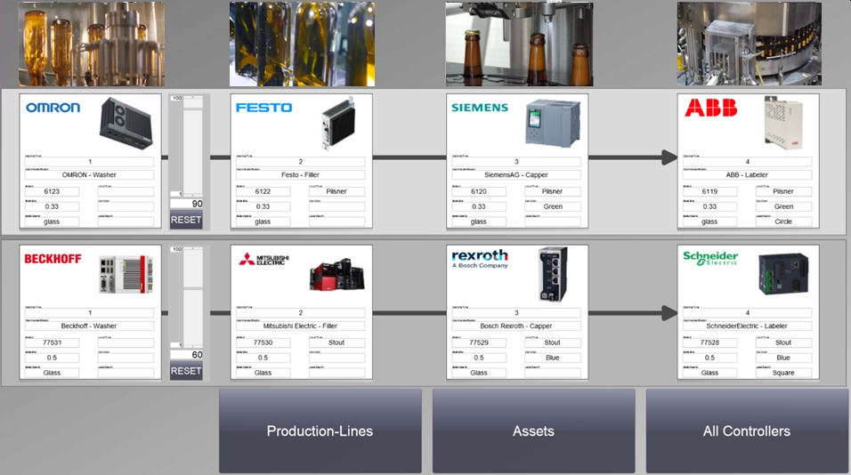This screenshot has width=851, height=475.
Task: Click machine number 2 in Mitsubishi card
Action: tap(301, 313)
